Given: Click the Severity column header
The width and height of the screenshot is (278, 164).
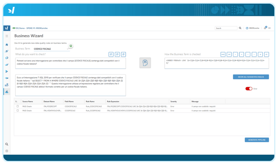Looking at the screenshot, I should (x=174, y=101).
